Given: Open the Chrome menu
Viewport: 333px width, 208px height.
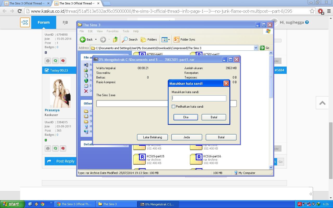Looking at the screenshot, I should pyautogui.click(x=329, y=11).
